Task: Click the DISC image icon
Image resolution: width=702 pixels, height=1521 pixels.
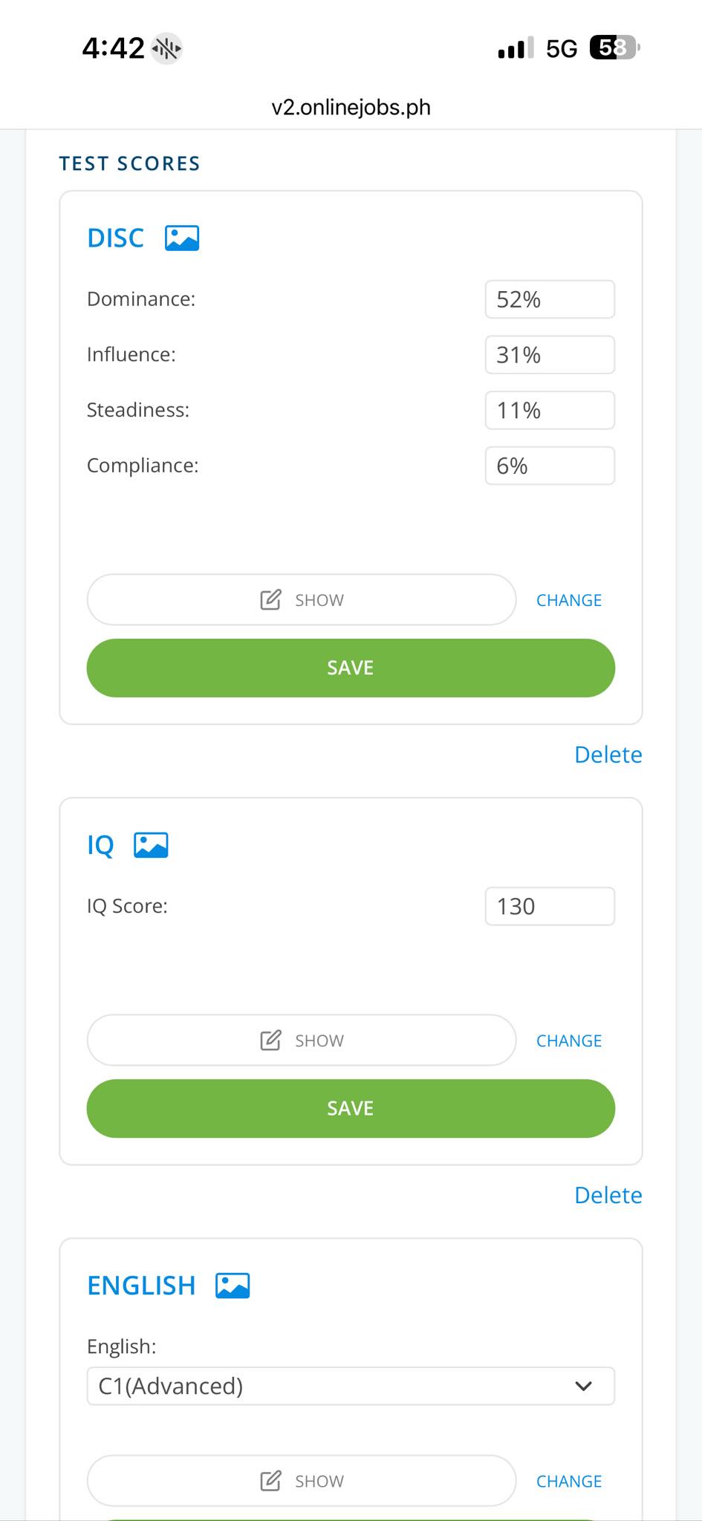Action: click(182, 238)
